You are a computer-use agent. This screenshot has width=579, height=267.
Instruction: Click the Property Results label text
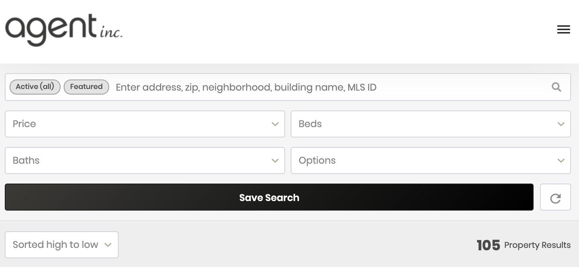(537, 245)
